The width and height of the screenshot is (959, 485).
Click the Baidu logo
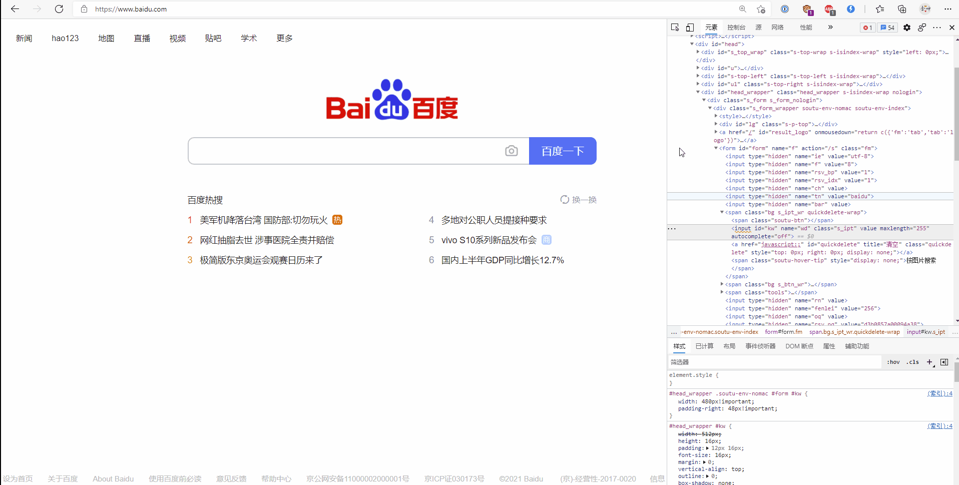[392, 99]
